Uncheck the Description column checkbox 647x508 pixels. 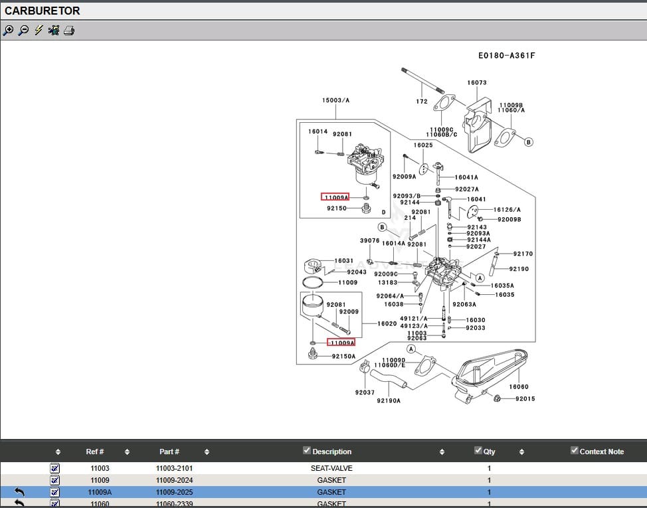[x=307, y=451]
